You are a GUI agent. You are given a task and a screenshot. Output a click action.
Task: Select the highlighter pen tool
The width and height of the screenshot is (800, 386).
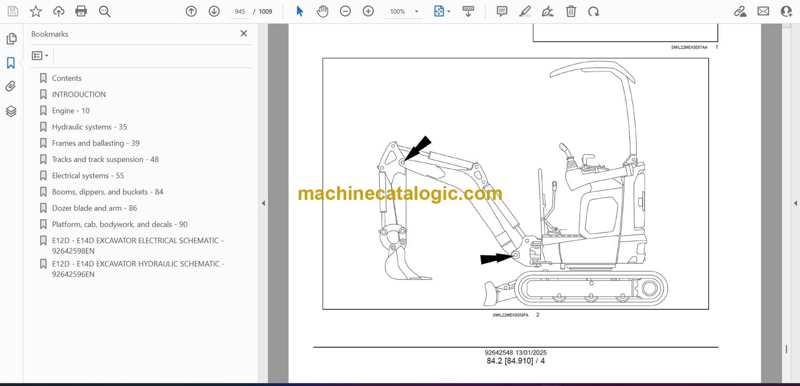click(525, 11)
